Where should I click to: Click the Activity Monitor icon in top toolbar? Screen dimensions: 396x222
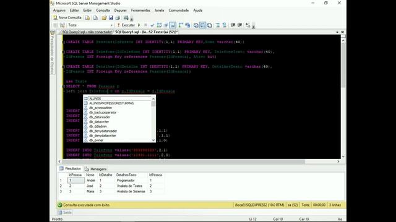pyautogui.click(x=126, y=18)
